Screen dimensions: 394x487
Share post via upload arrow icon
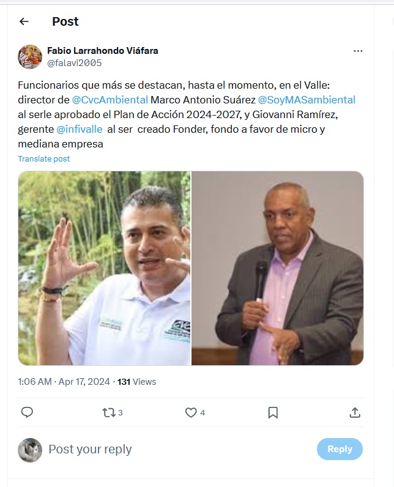tap(355, 412)
